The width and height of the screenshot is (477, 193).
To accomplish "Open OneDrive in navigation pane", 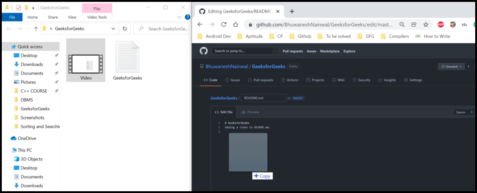I will (27, 138).
